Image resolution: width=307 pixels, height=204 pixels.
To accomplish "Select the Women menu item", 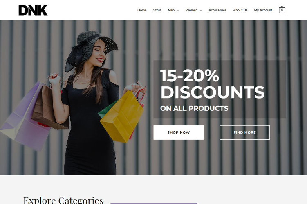I will pyautogui.click(x=191, y=10).
